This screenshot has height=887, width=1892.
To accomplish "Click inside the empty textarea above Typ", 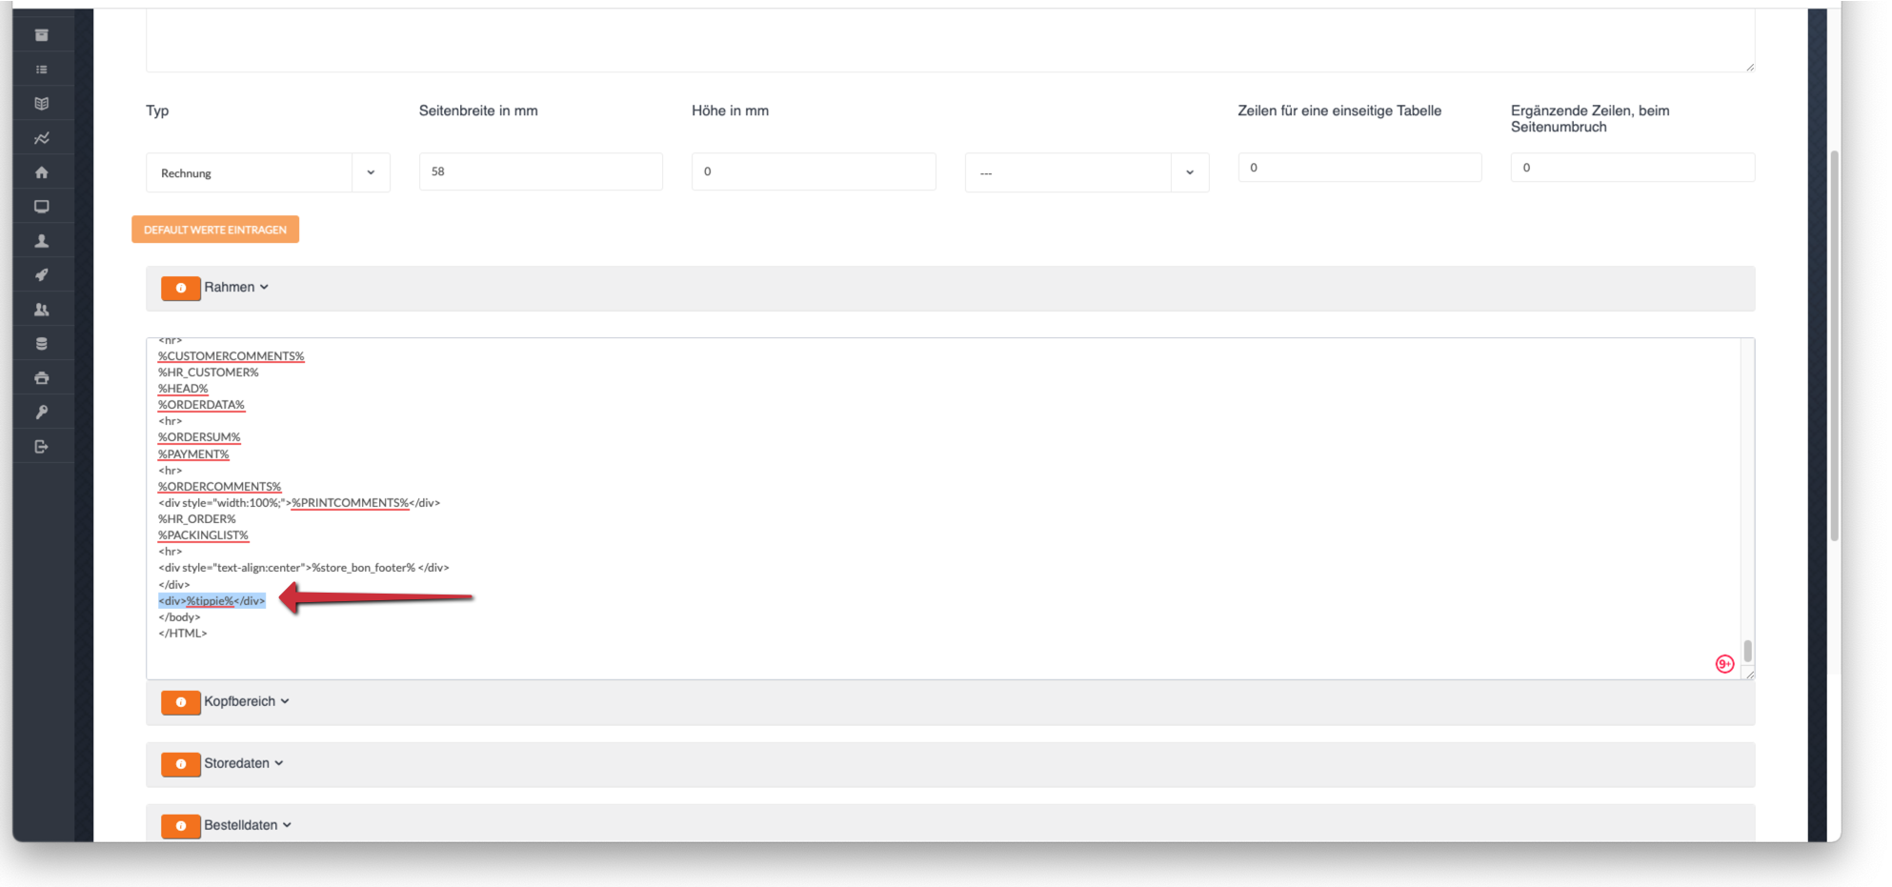I will point(950,40).
